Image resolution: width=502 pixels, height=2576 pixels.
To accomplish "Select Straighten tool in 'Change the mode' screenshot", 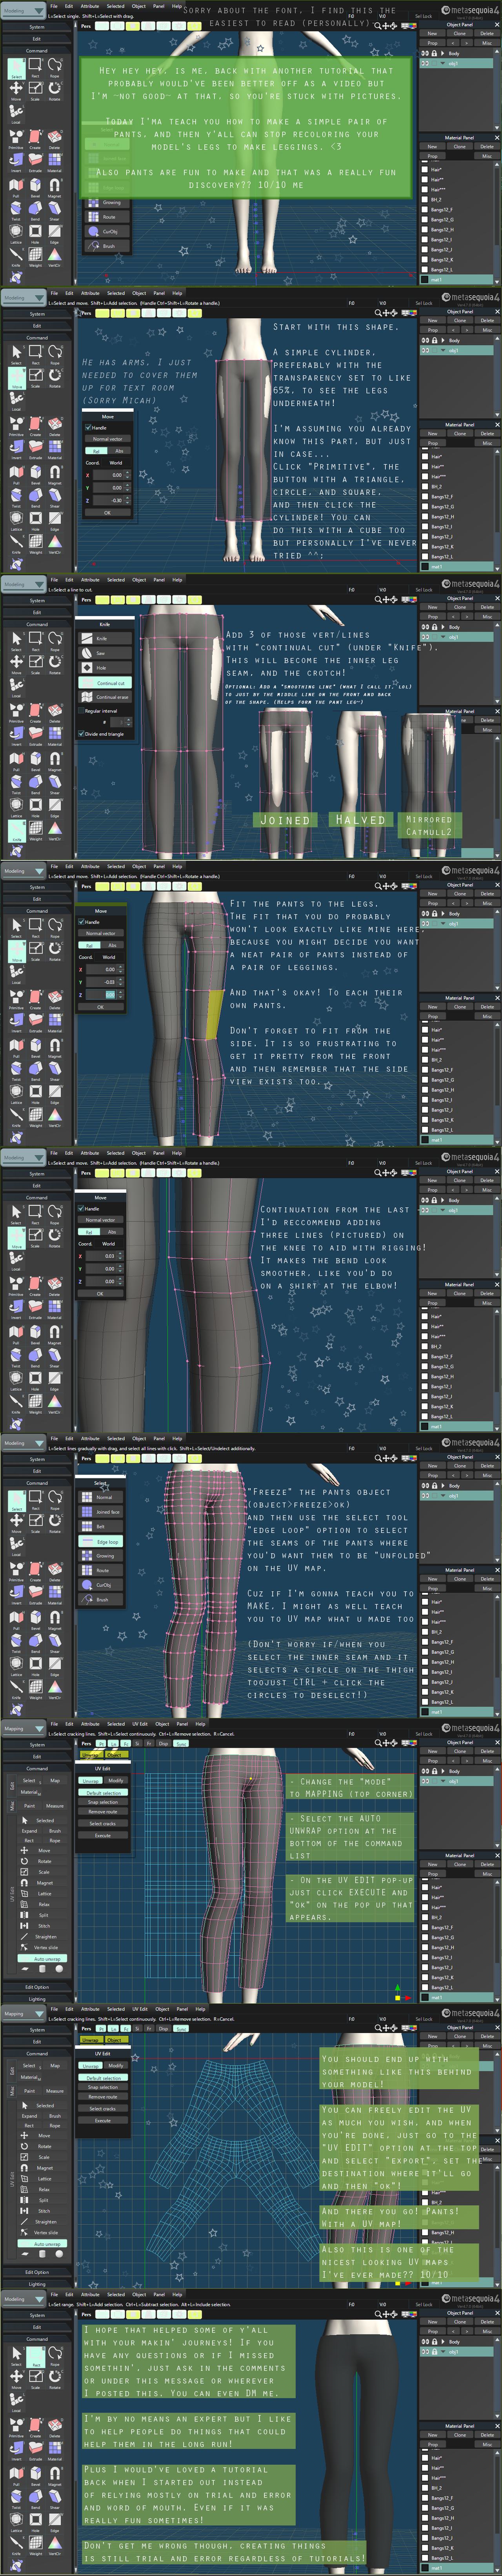I will (x=41, y=1937).
